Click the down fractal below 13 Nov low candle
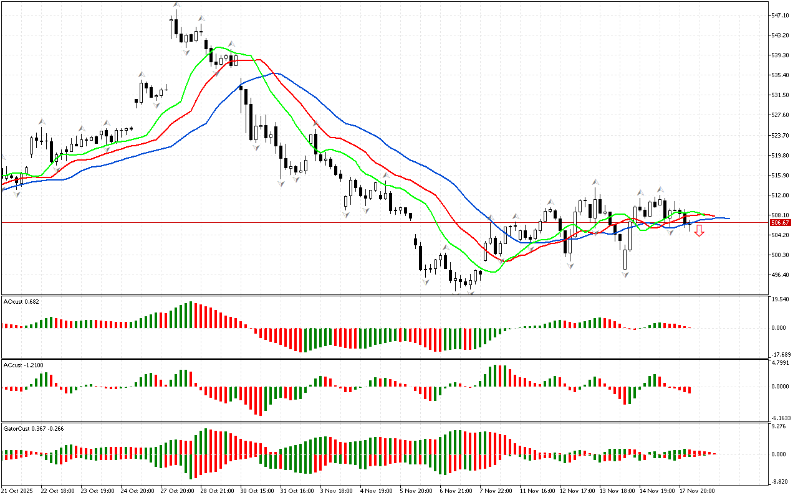Image resolution: width=798 pixels, height=498 pixels. tap(624, 274)
